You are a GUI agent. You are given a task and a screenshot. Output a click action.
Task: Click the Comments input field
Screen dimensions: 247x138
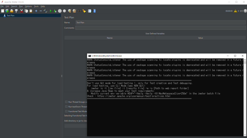161,28
